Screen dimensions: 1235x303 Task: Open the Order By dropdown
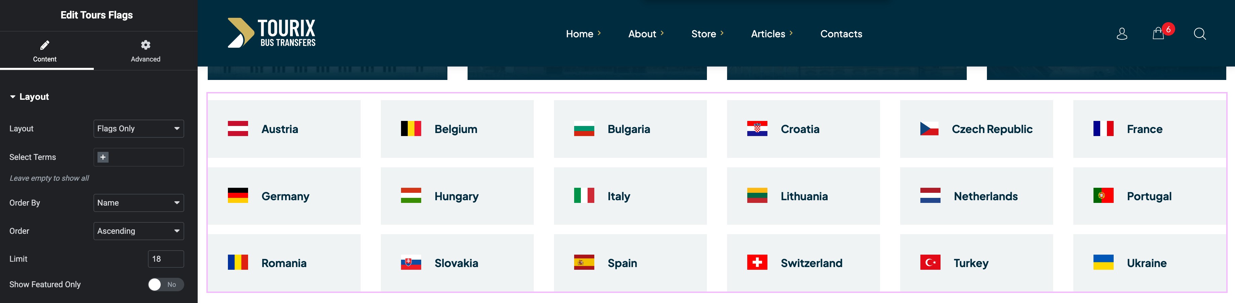click(x=138, y=203)
